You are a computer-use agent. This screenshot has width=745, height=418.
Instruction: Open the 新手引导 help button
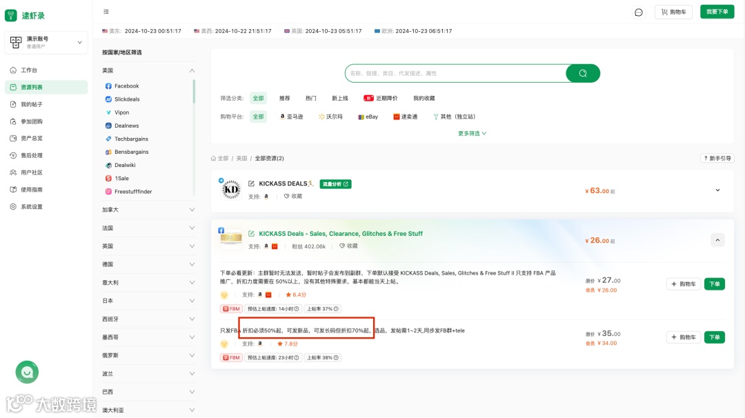(x=717, y=158)
